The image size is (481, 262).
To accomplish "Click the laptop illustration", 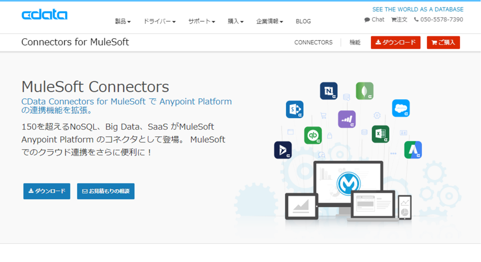I will 373,206.
